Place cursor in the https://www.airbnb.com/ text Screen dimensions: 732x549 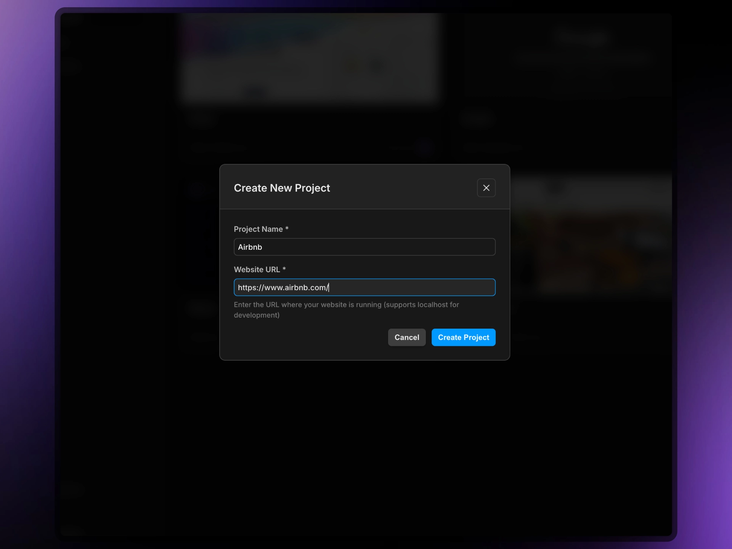click(x=283, y=287)
